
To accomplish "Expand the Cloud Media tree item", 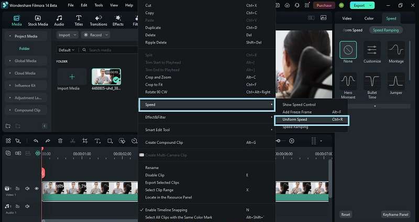I will 10,73.
